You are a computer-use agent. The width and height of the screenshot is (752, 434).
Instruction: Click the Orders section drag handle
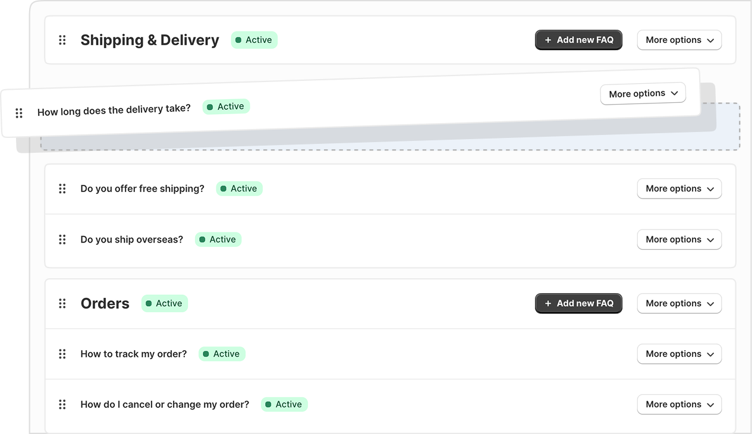click(62, 303)
